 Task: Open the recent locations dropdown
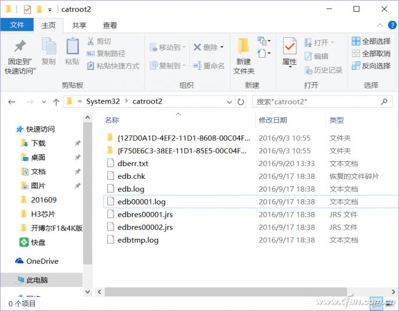pos(44,102)
